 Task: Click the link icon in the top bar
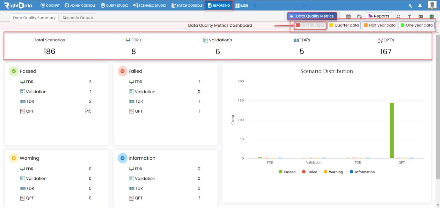[411, 5]
